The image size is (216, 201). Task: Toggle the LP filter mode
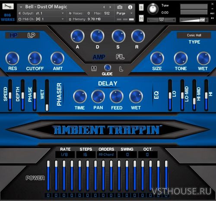tap(31, 35)
